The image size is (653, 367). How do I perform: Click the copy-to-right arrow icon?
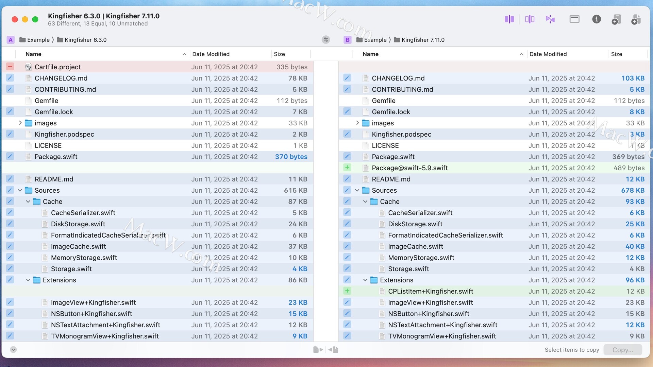pos(318,350)
